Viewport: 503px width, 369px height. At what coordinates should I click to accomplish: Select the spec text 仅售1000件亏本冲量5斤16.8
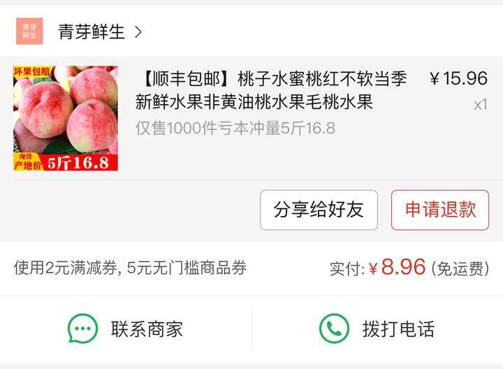coord(235,129)
